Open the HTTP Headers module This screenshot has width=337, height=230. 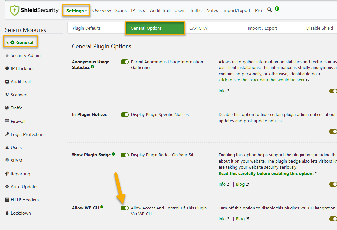pos(25,200)
